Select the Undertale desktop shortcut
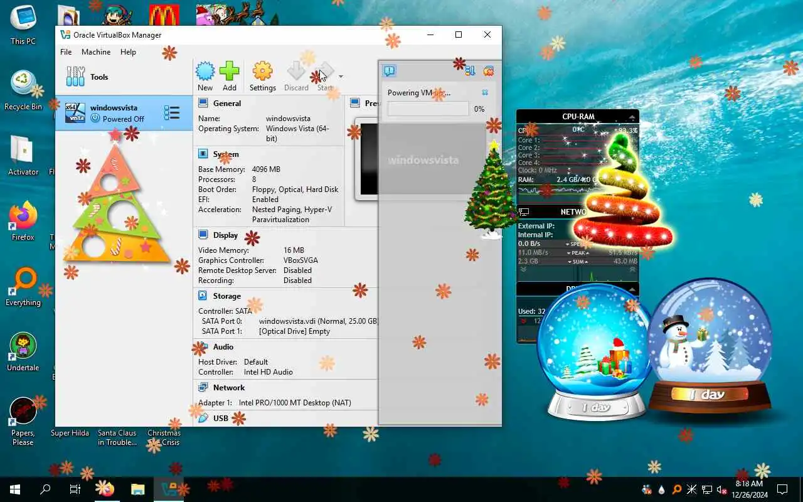 [x=23, y=351]
